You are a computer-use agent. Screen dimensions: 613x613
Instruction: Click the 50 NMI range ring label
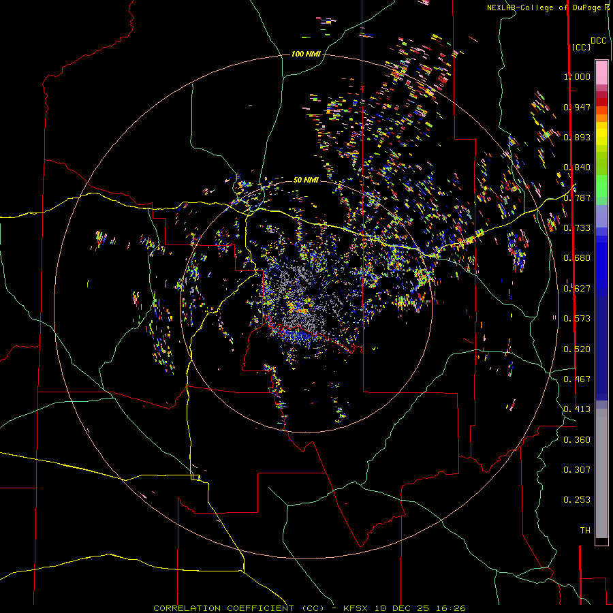(306, 180)
